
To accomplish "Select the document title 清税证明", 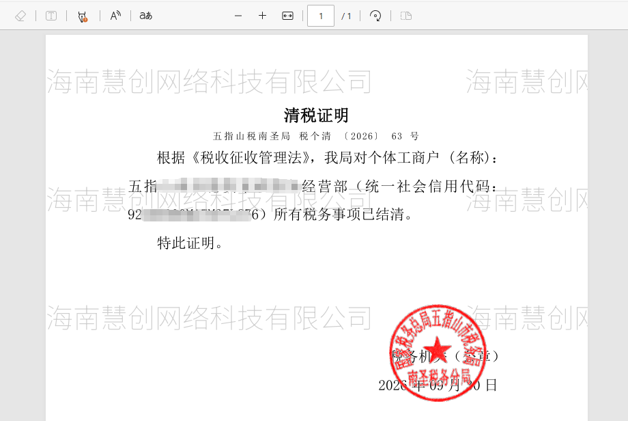I will coord(317,116).
